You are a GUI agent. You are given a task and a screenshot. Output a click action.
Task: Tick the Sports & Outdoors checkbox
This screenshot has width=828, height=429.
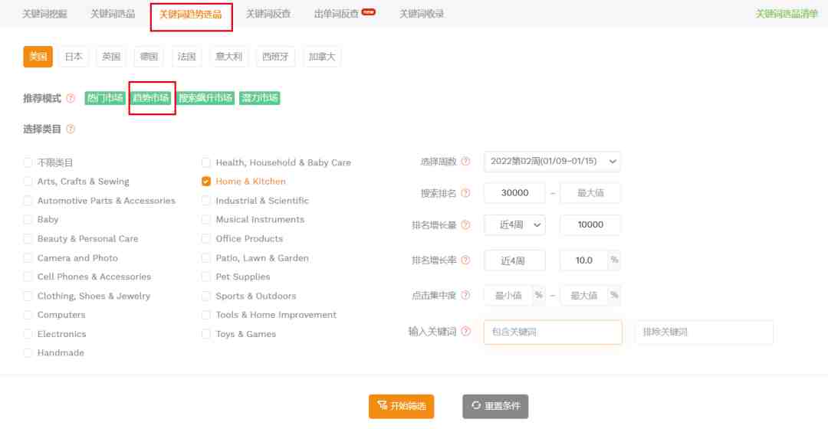click(x=206, y=296)
